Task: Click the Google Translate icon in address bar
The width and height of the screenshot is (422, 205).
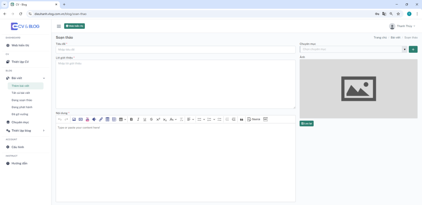Action: tap(384, 14)
